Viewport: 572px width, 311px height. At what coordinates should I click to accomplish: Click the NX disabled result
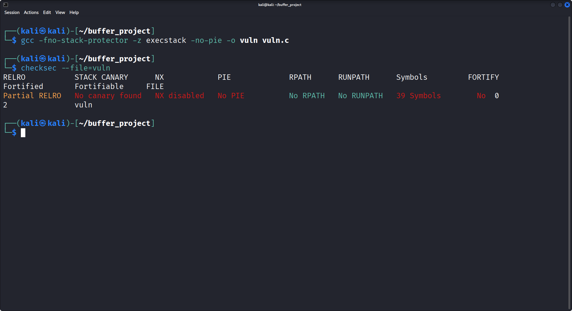tap(179, 96)
